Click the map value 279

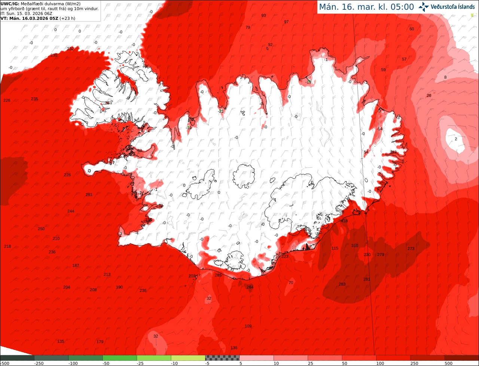point(381,255)
